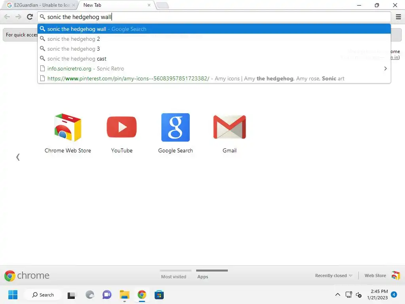Click the browser forward arrow
The height and width of the screenshot is (304, 405).
(18, 17)
